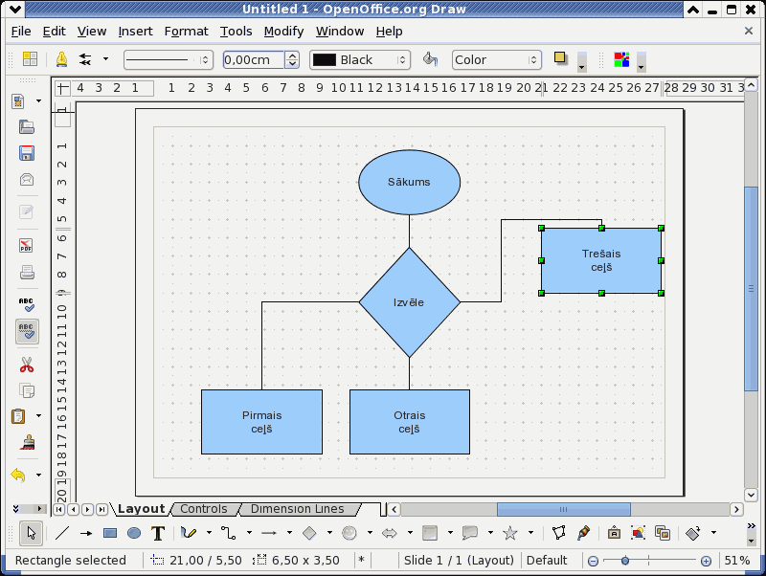Open the Modify menu
The image size is (766, 576).
pyautogui.click(x=283, y=32)
